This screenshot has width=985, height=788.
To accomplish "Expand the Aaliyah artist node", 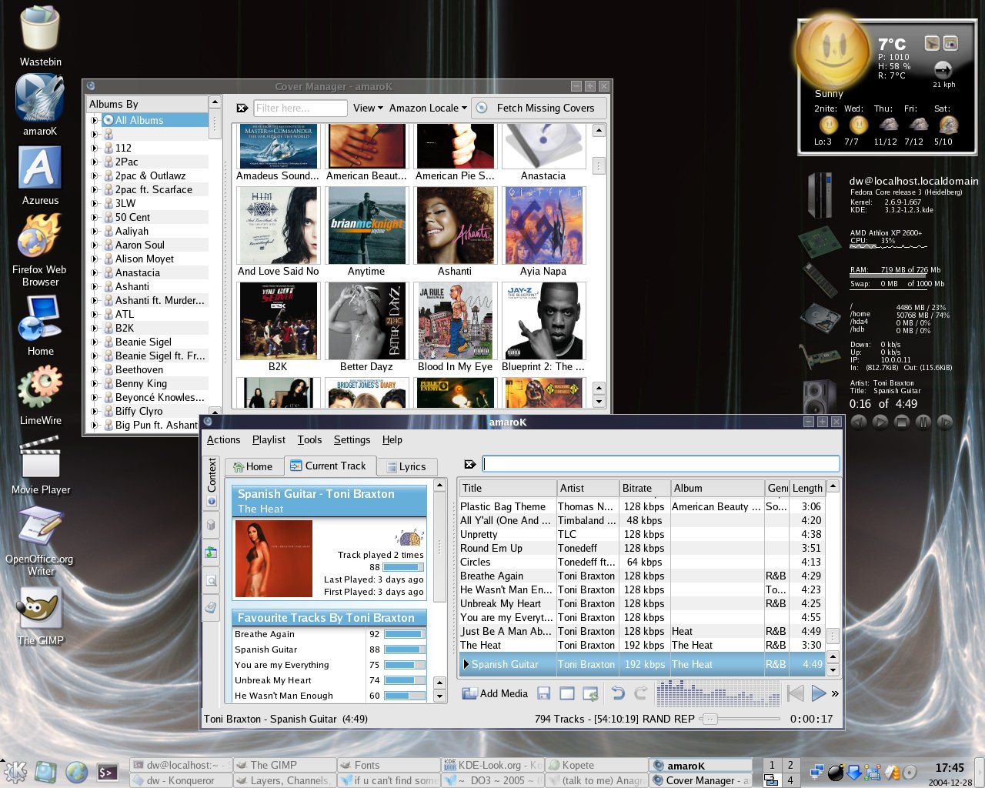I will [x=95, y=231].
